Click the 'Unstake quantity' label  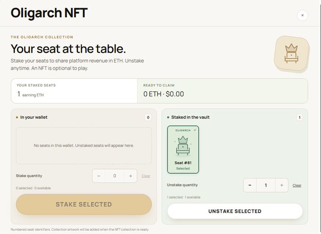[182, 185]
